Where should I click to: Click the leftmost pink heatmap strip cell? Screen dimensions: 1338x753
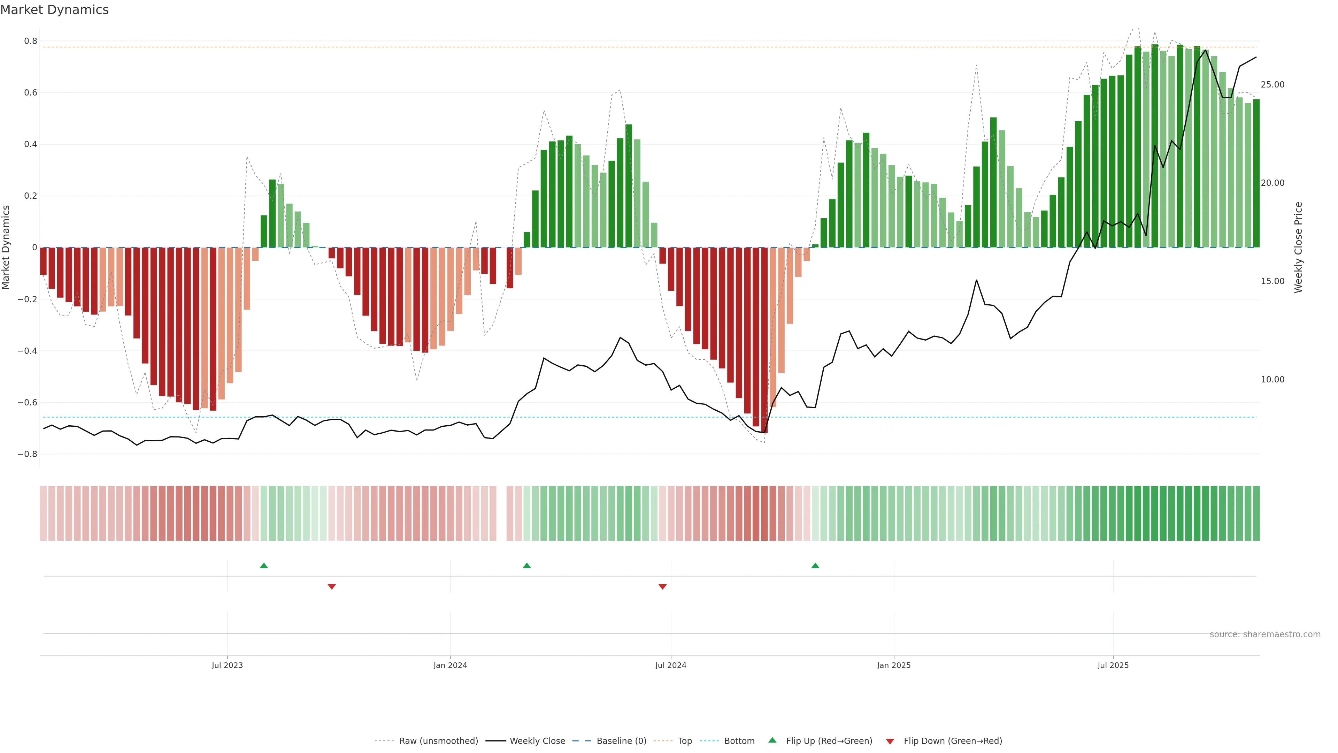(43, 513)
